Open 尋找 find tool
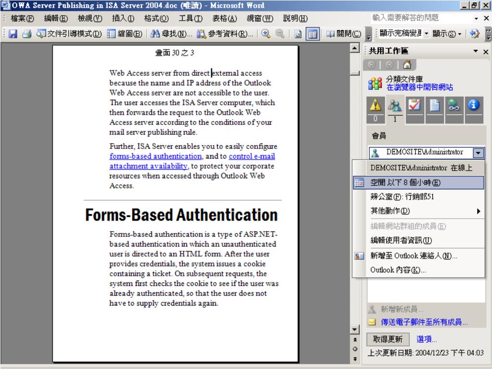The width and height of the screenshot is (492, 369). [171, 34]
